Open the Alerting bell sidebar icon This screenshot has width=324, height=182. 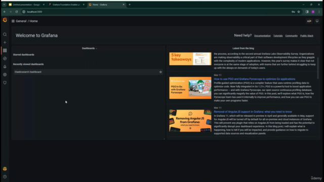click(x=5, y=67)
